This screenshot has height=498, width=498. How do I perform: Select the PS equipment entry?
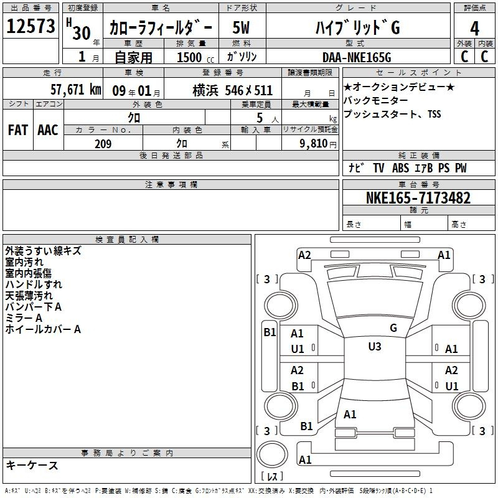click(444, 167)
